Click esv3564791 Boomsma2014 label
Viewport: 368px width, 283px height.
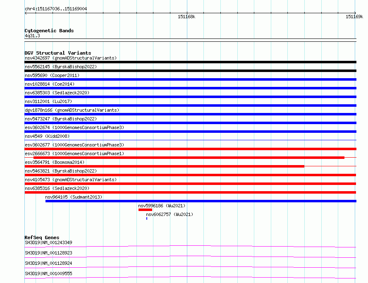point(55,162)
